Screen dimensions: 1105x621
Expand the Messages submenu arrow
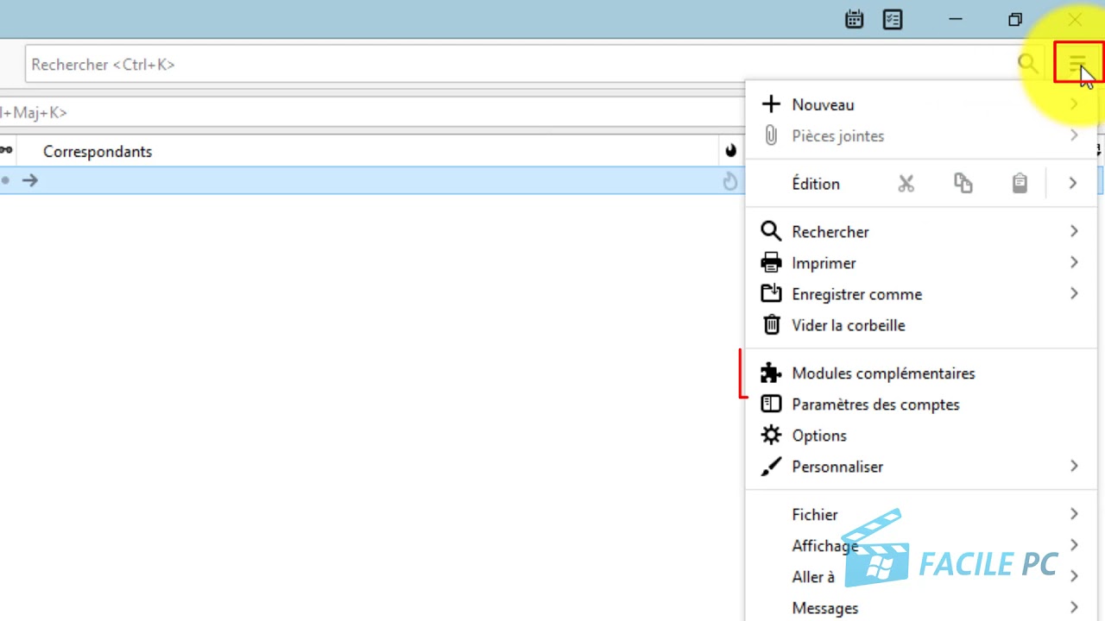[1074, 607]
